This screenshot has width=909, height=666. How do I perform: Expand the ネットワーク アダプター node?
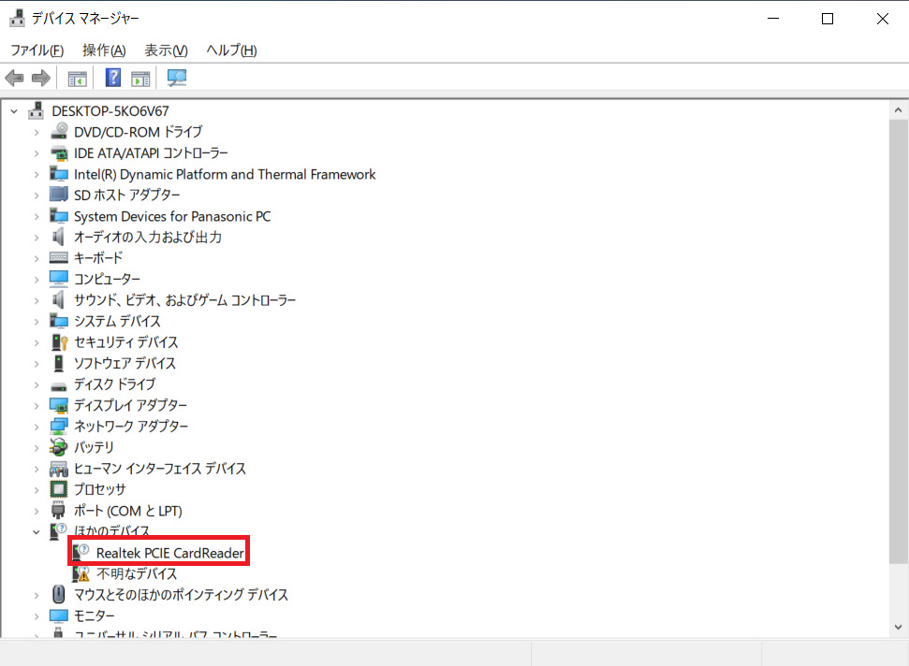click(x=37, y=427)
